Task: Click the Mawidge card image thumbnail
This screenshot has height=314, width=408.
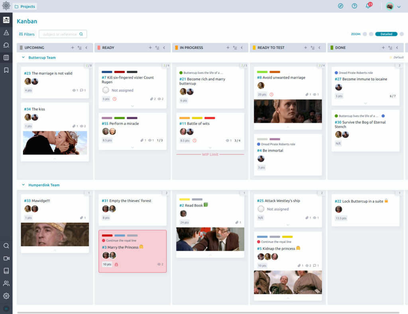Action: [x=55, y=234]
